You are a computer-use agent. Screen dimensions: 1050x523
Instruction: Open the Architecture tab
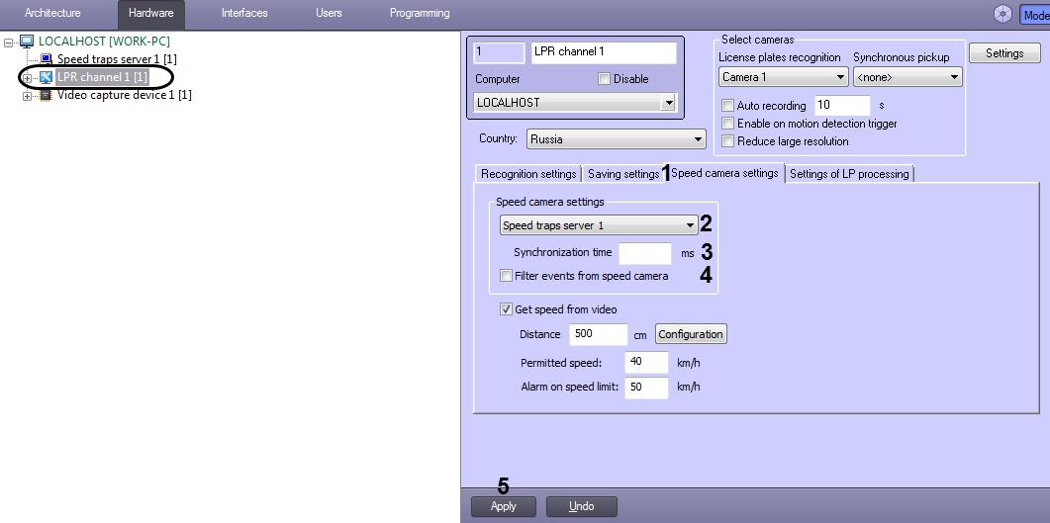tap(52, 13)
